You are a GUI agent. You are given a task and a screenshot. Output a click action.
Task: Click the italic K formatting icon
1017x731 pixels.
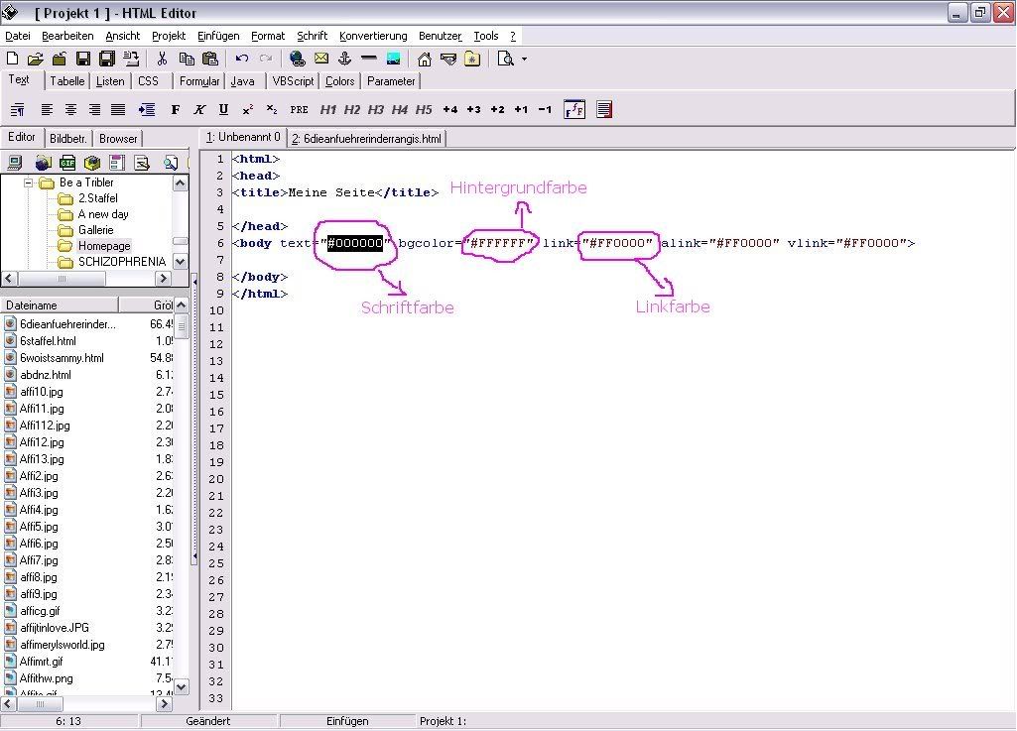pos(199,110)
